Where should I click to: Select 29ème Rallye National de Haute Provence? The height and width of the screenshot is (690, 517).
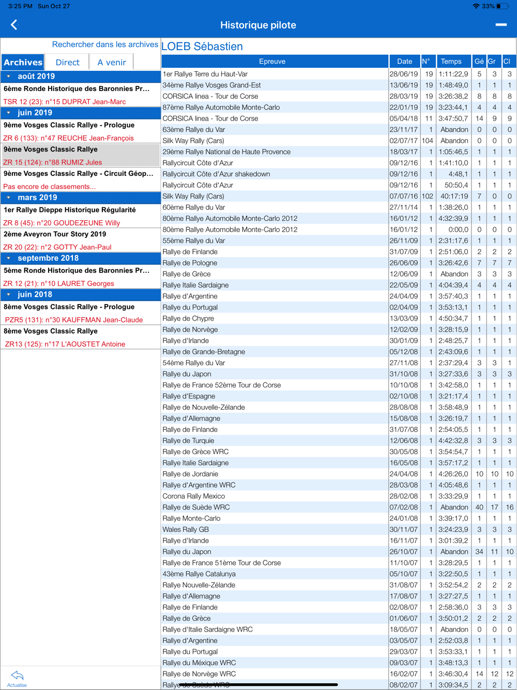(x=339, y=152)
